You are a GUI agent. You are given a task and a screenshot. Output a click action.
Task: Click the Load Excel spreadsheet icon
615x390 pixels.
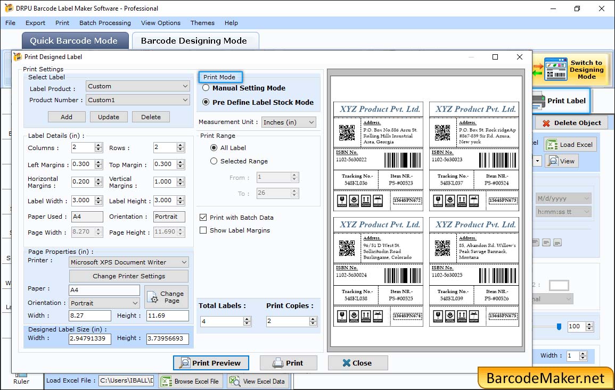click(x=552, y=145)
